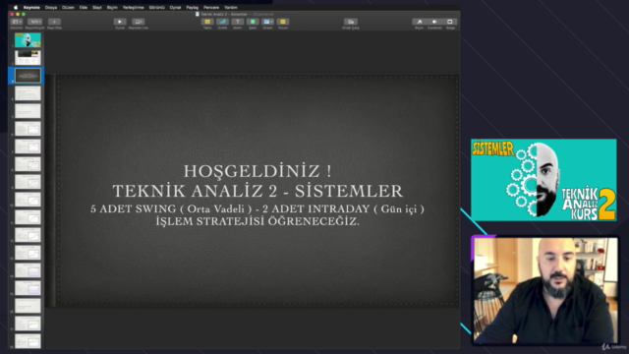The height and width of the screenshot is (354, 629).
Task: Open the Belge document inspector
Action: (x=450, y=22)
